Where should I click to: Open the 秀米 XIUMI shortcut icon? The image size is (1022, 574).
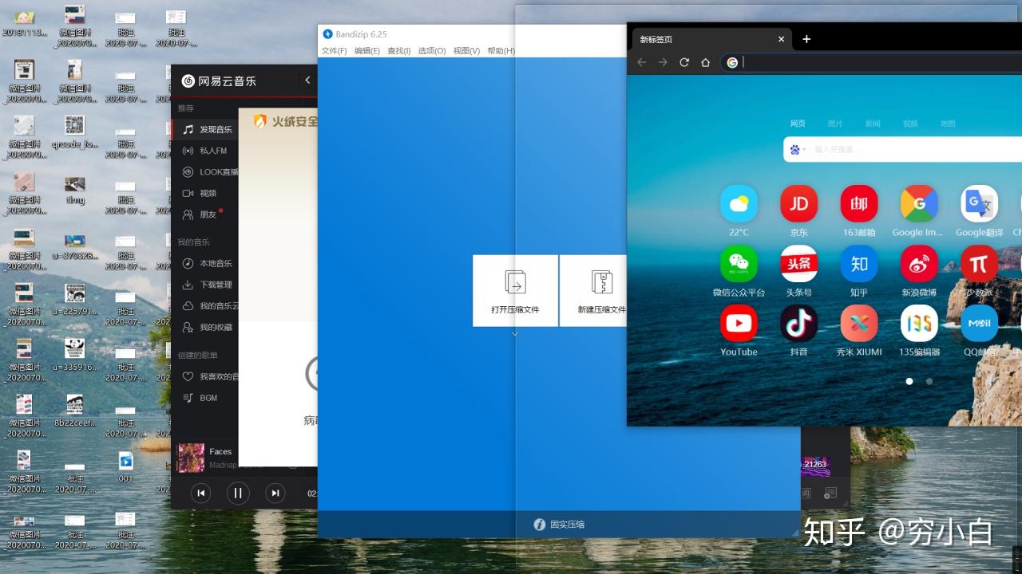859,324
